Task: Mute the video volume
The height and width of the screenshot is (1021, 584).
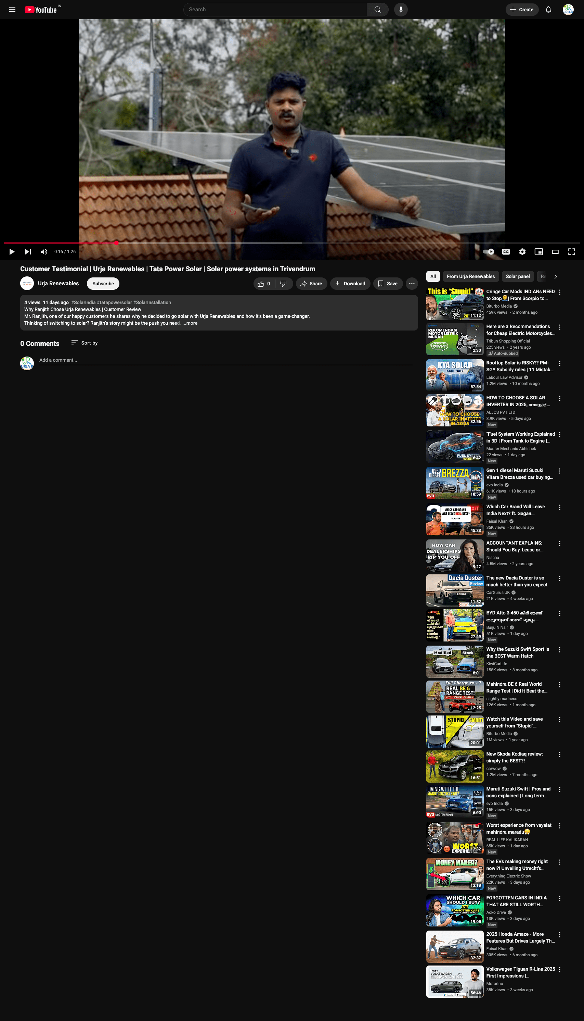Action: (x=44, y=252)
